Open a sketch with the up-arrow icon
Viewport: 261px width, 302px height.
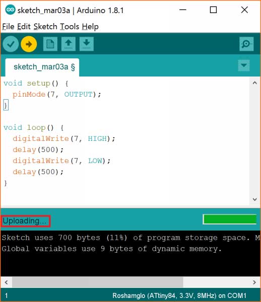point(69,44)
